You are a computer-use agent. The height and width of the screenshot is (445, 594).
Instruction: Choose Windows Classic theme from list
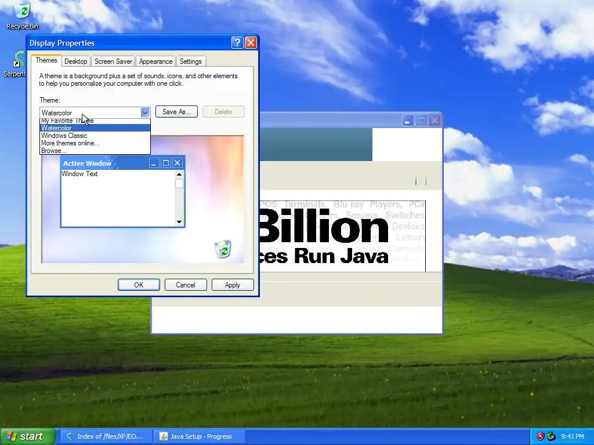point(95,136)
